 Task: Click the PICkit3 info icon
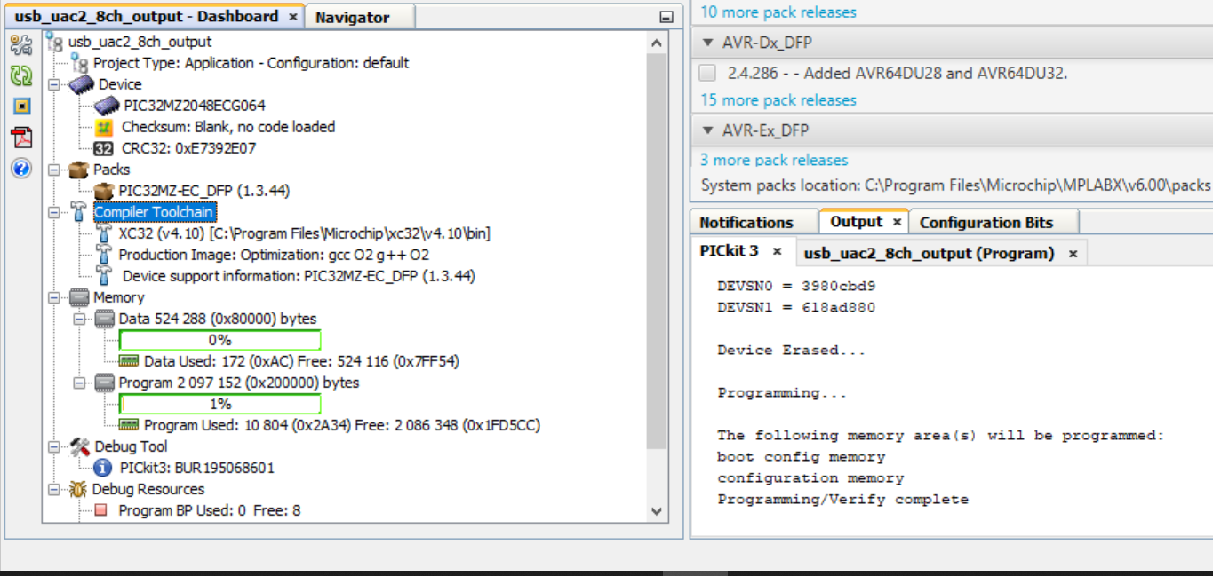pos(103,468)
